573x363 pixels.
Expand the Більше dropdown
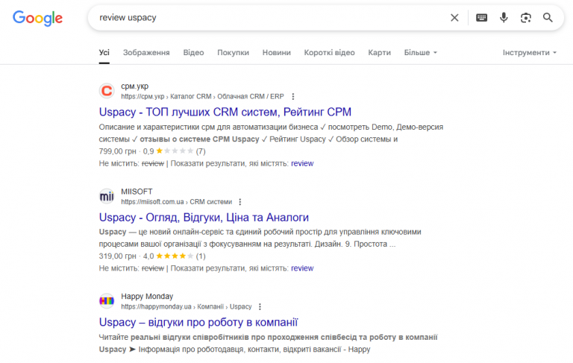(x=420, y=53)
